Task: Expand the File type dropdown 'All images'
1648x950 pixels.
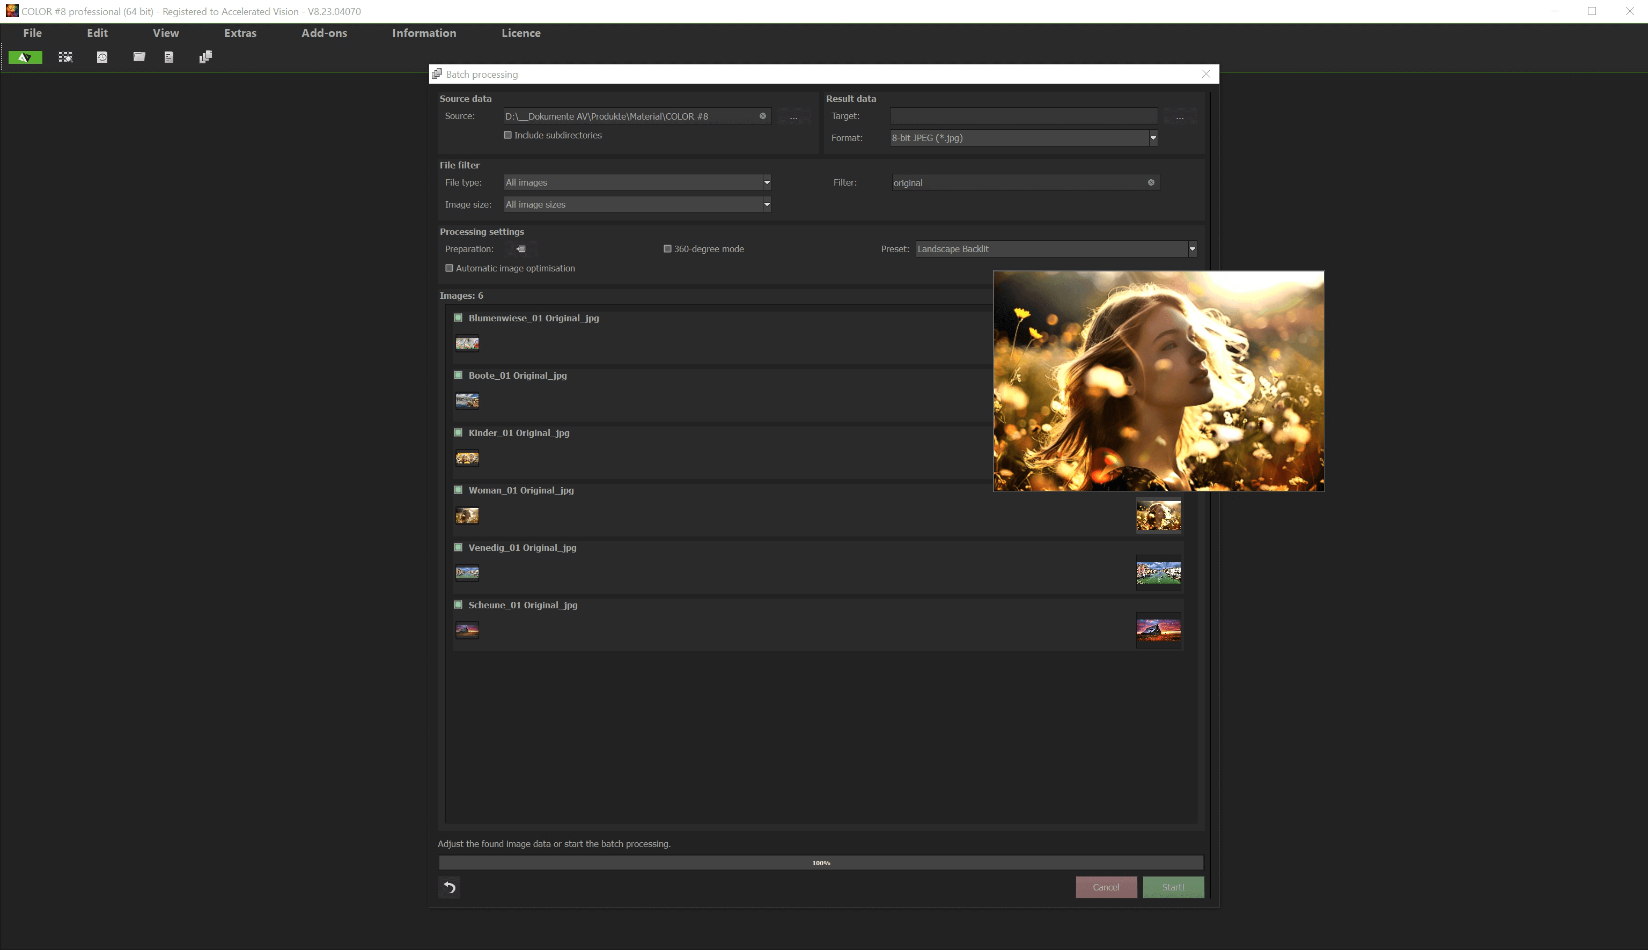Action: tap(767, 182)
